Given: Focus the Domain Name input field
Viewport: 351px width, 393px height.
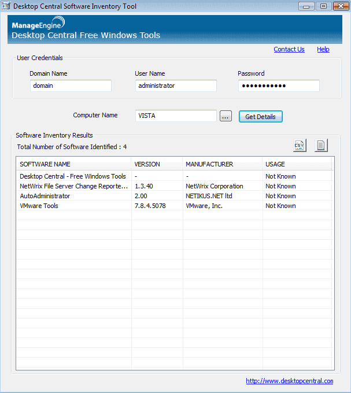Looking at the screenshot, I should click(71, 86).
